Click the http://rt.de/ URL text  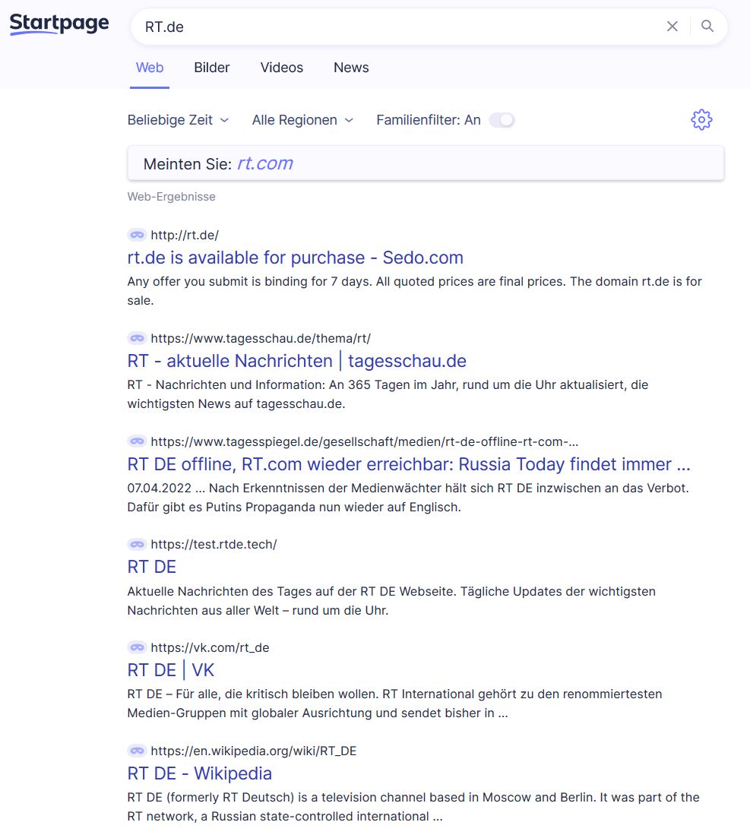(185, 236)
